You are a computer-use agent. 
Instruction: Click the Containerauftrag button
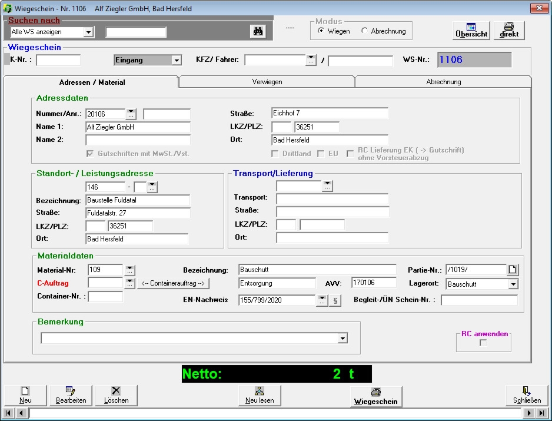tap(173, 283)
